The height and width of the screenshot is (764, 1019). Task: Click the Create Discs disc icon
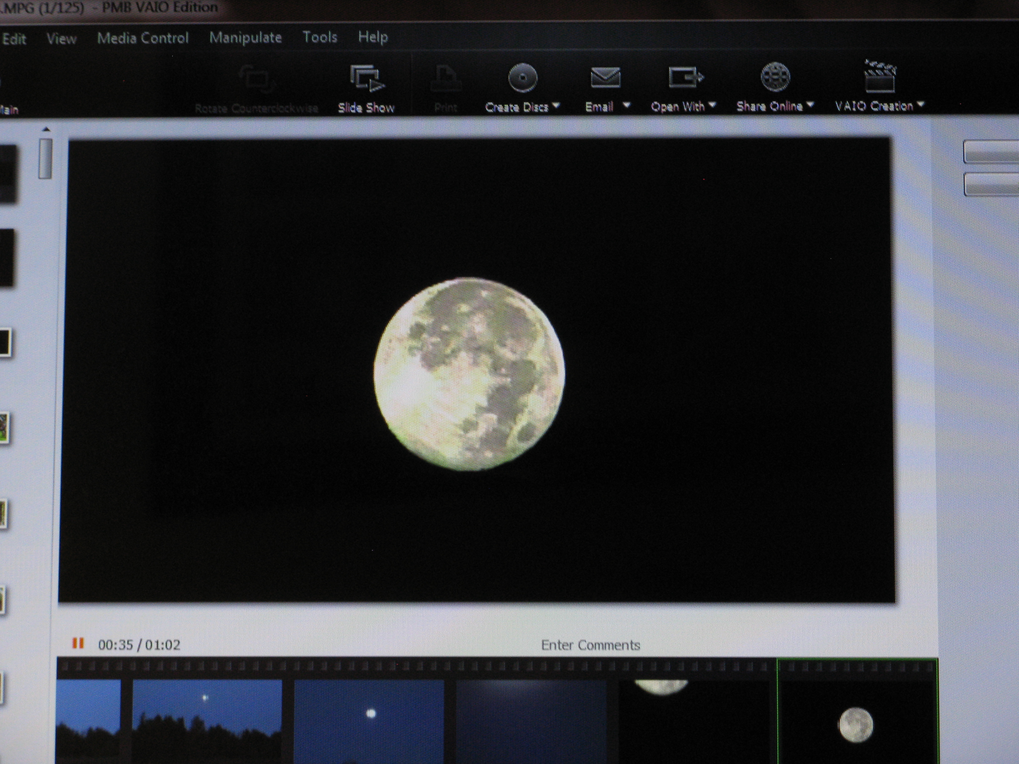click(x=522, y=77)
